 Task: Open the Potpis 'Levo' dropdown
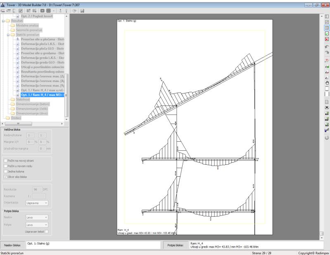[37, 225]
